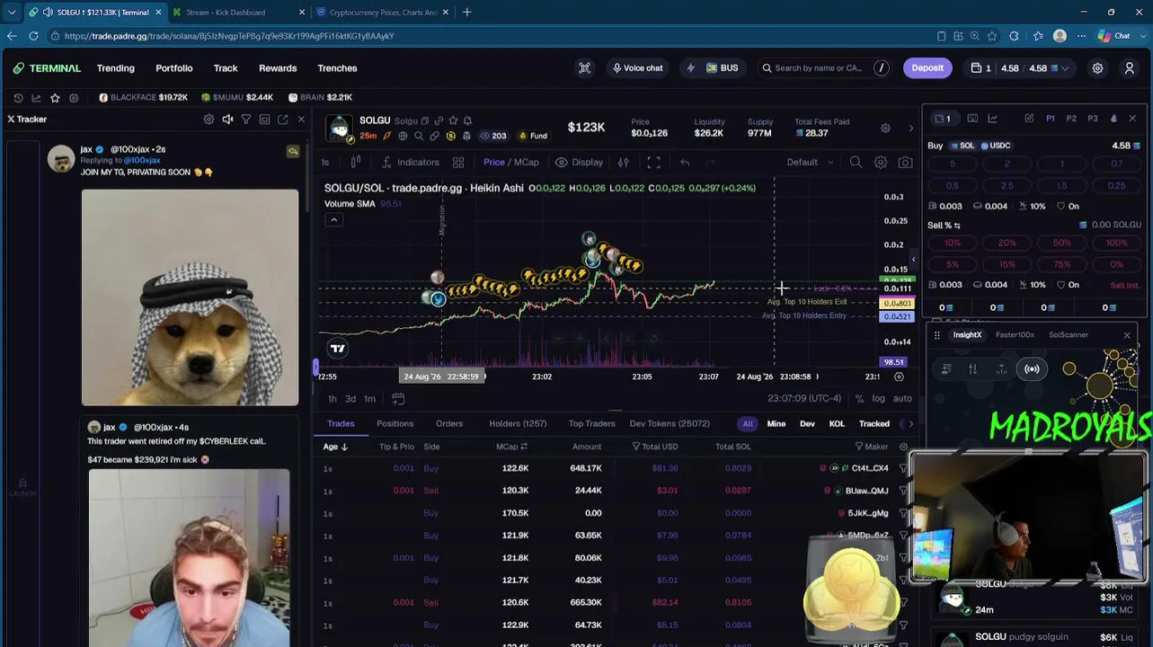Toggle fullscreen chart mode

(x=653, y=163)
